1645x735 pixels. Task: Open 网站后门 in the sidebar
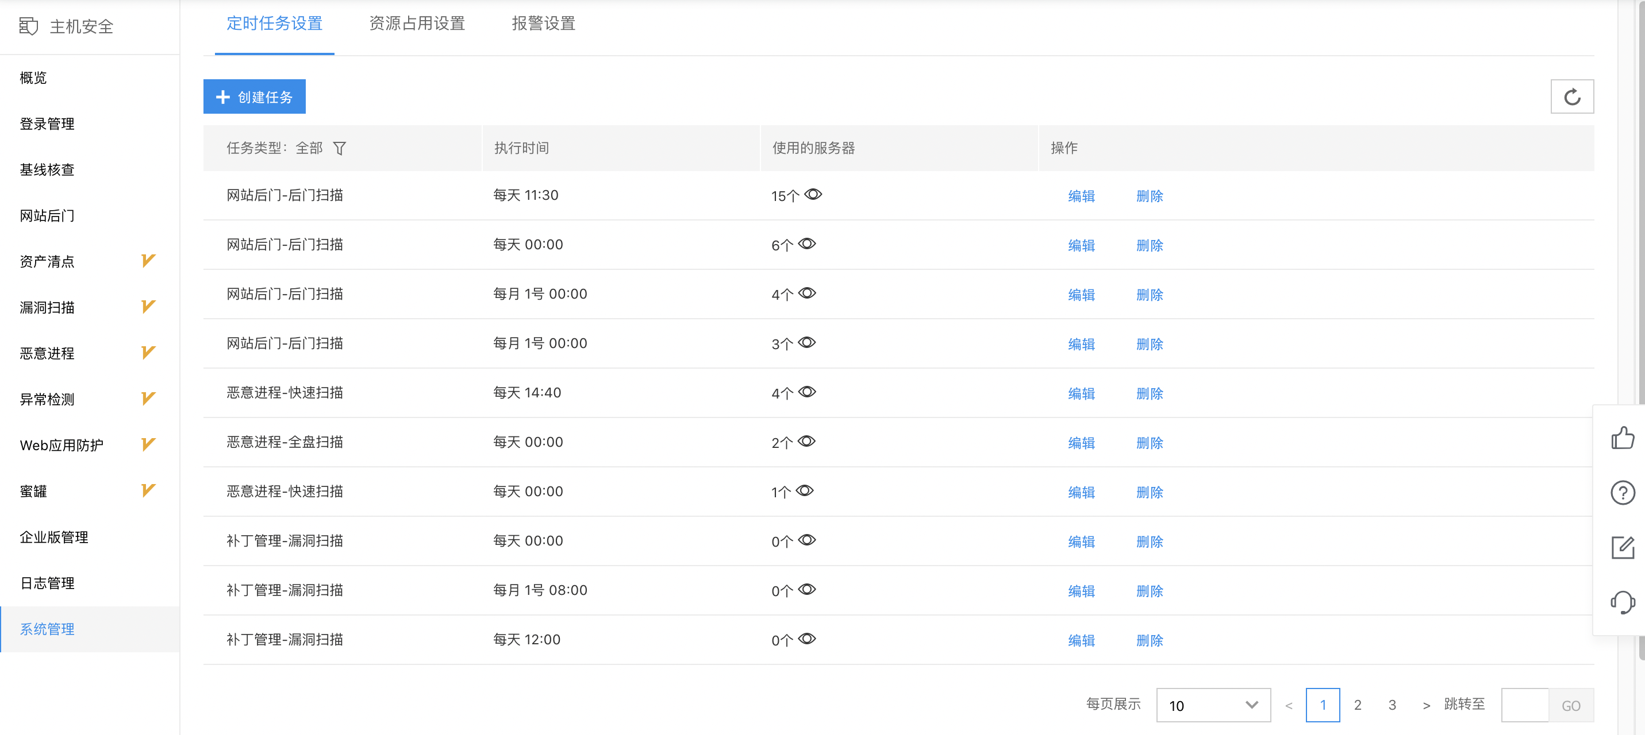[x=90, y=216]
